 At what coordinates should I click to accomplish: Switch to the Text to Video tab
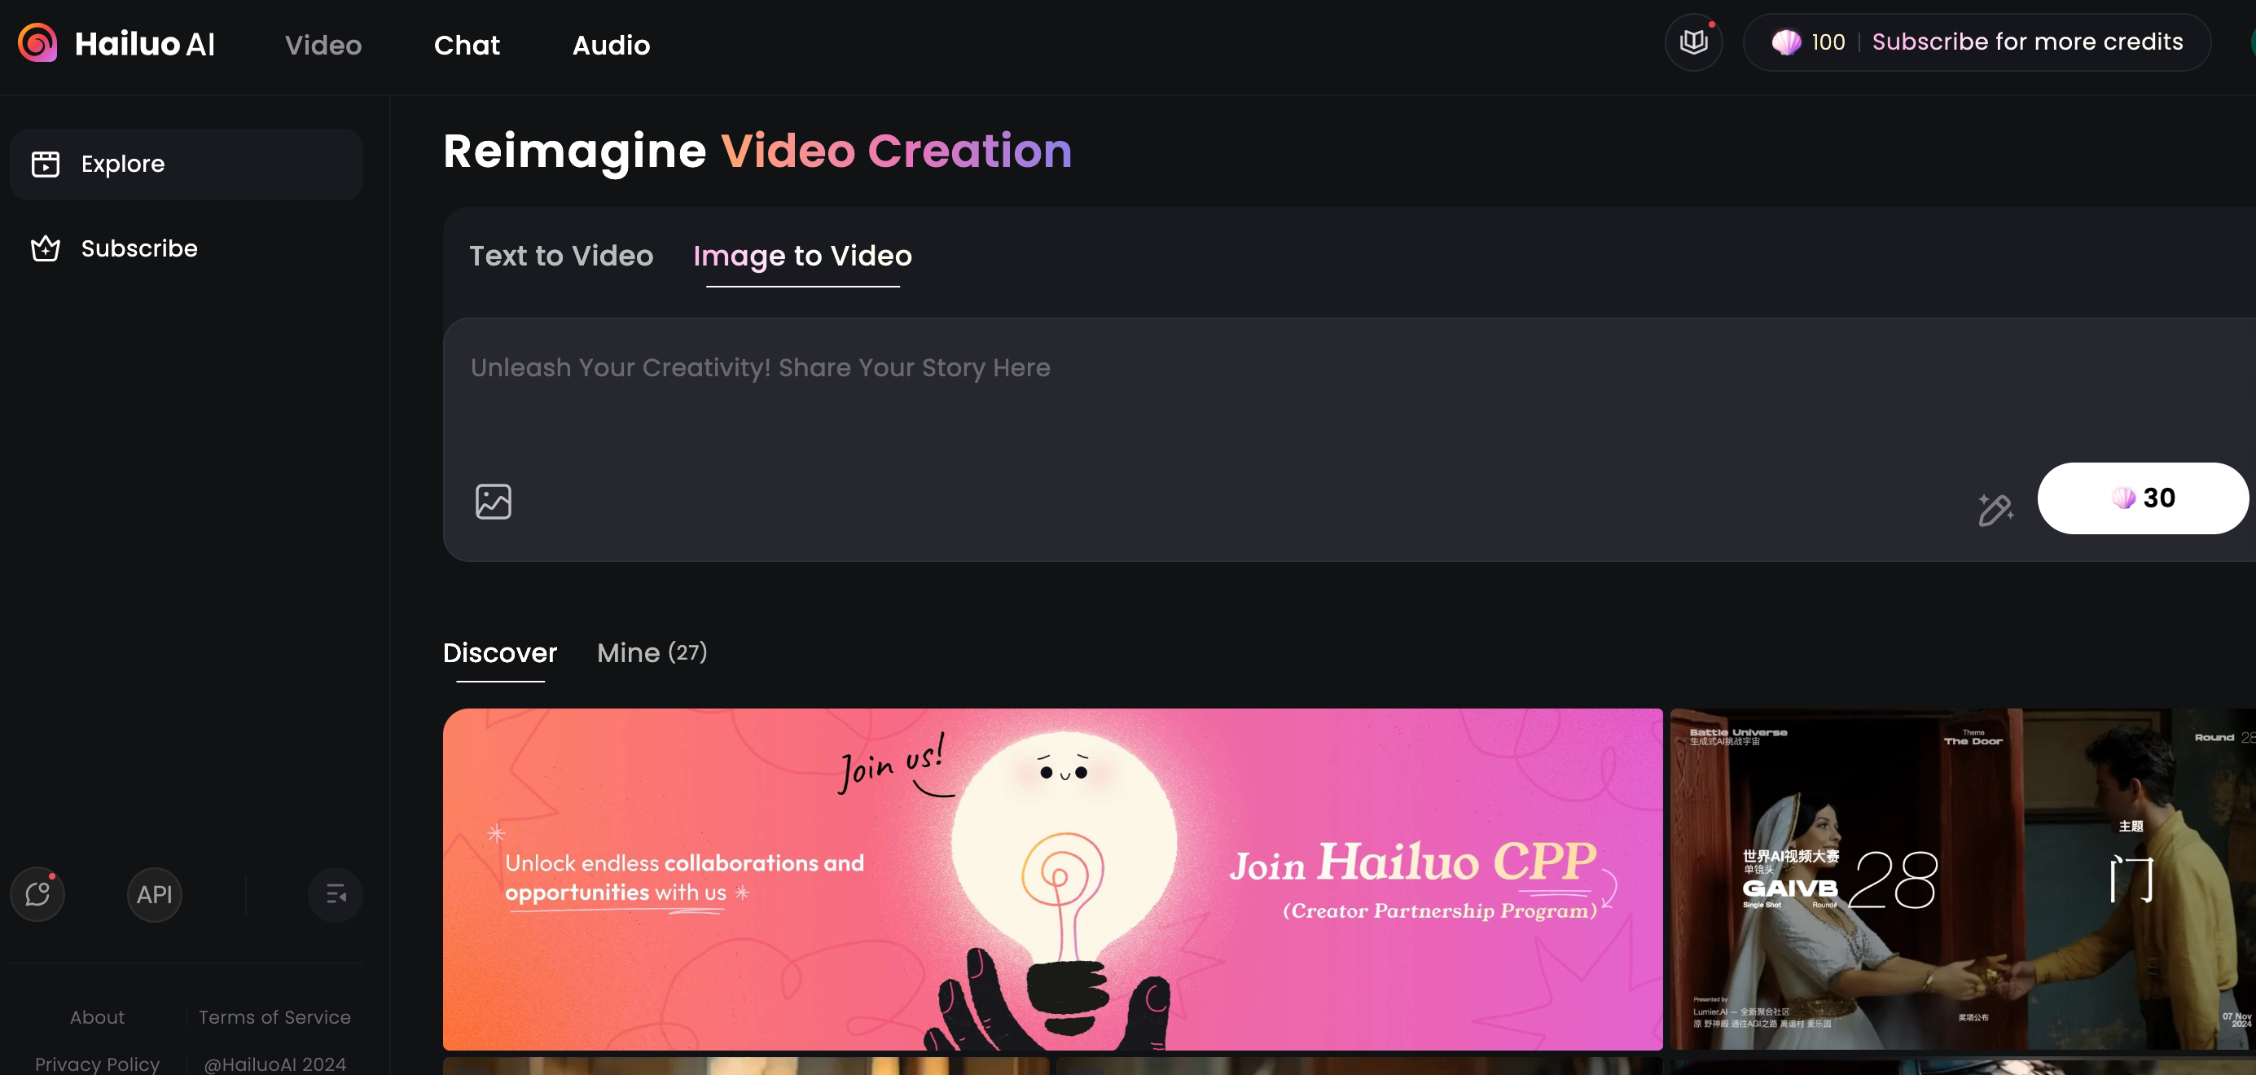560,256
